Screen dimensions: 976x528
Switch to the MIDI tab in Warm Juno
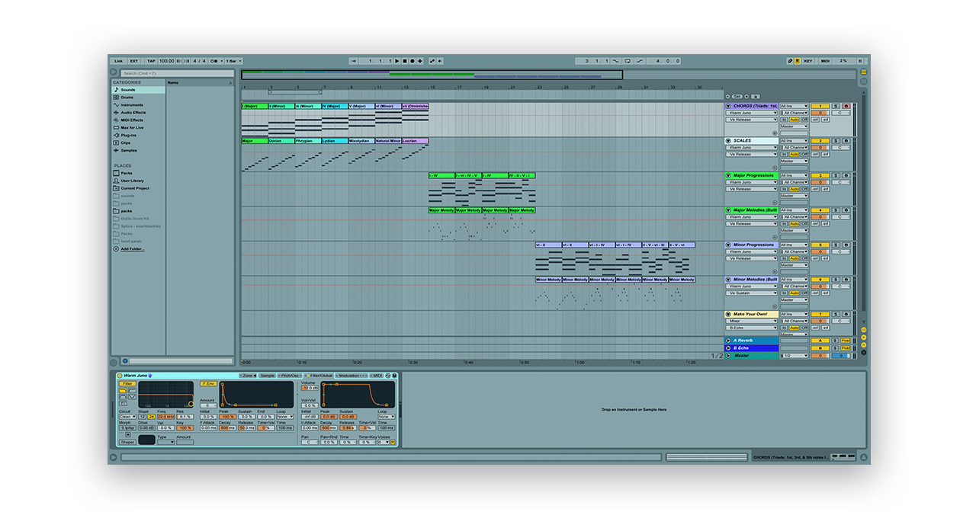point(376,376)
